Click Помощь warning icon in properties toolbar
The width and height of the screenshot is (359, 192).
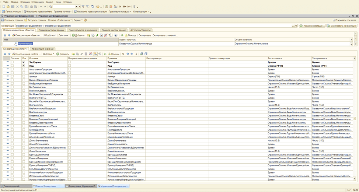click(x=109, y=54)
